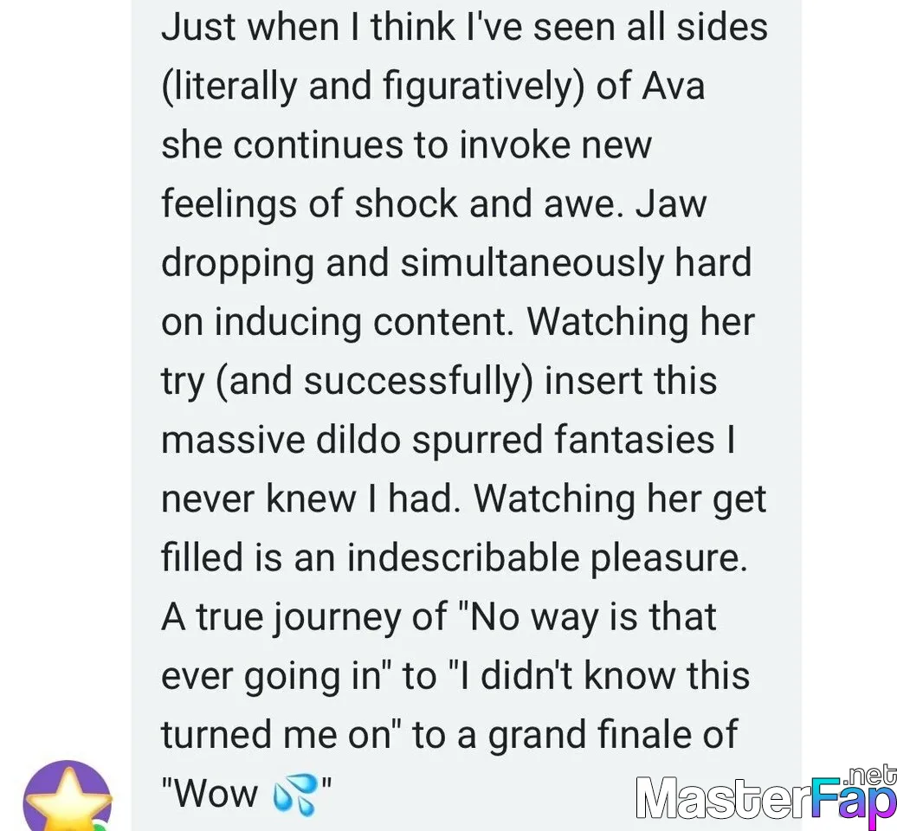Click the name "Ava" in the message
The image size is (897, 831).
[674, 87]
